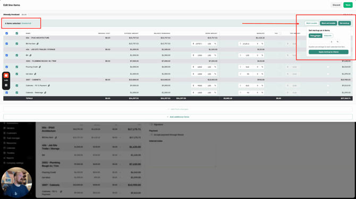Click Add from changes button

pyautogui.click(x=178, y=109)
